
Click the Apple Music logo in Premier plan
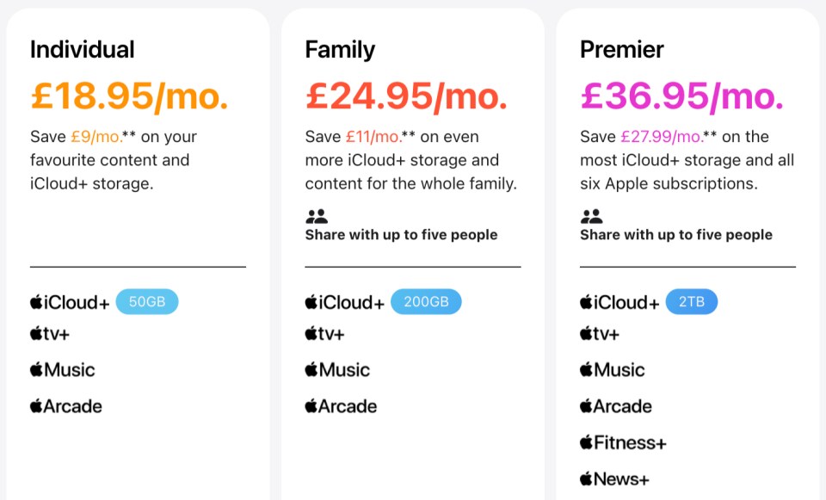[612, 370]
